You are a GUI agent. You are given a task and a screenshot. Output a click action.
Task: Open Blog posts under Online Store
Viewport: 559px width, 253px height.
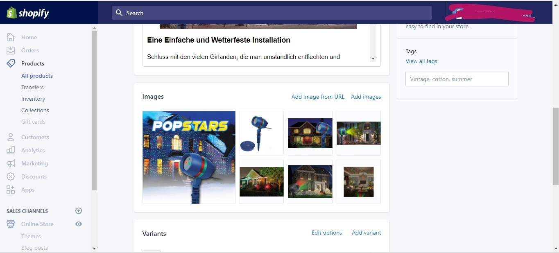click(x=34, y=248)
